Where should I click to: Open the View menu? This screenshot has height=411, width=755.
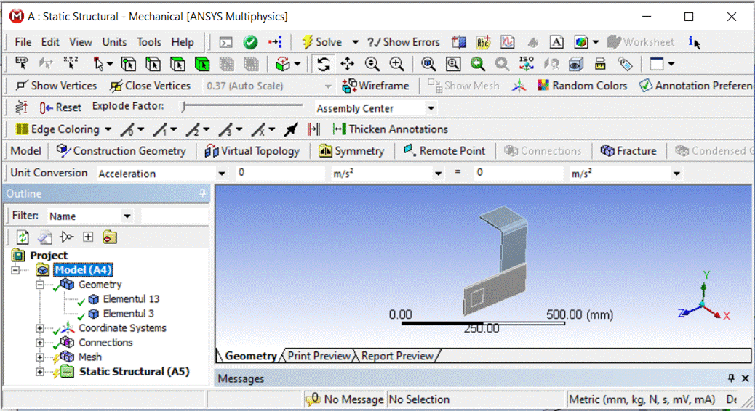(x=81, y=42)
